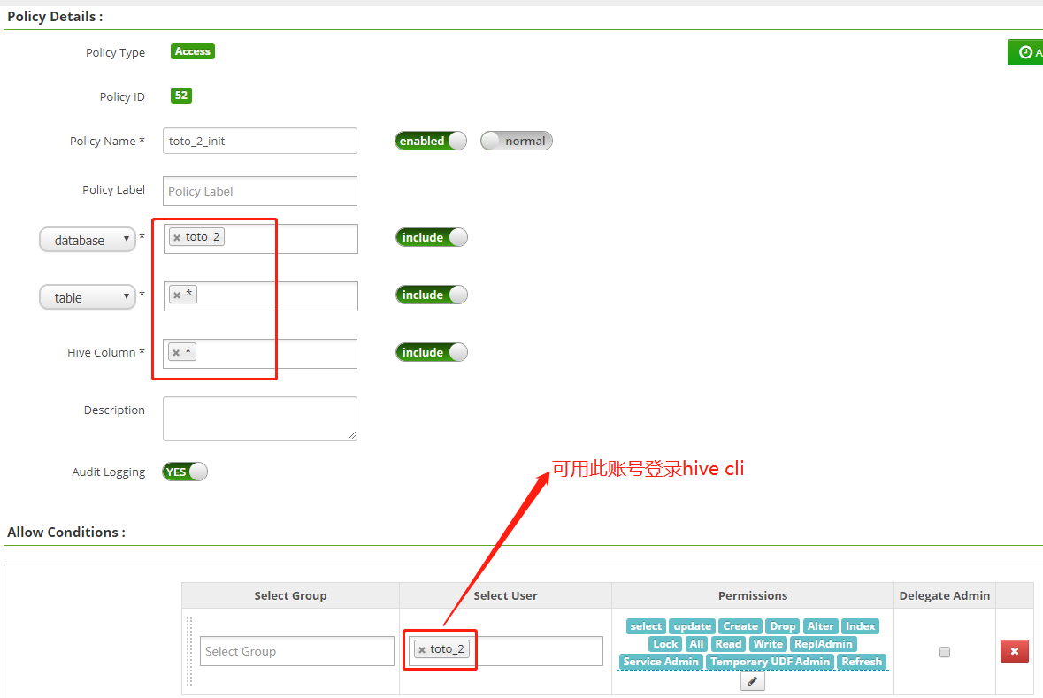Click the Service Admin permission tag
Viewport: 1043px width, 698px height.
(661, 662)
